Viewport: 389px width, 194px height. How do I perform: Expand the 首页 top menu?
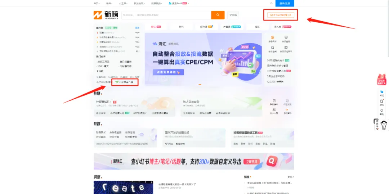[96, 4]
